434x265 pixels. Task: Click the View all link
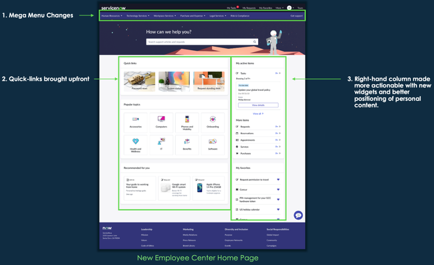258,113
